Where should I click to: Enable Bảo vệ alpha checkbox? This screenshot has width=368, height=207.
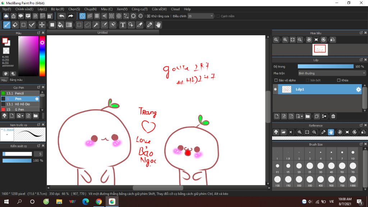[276, 80]
